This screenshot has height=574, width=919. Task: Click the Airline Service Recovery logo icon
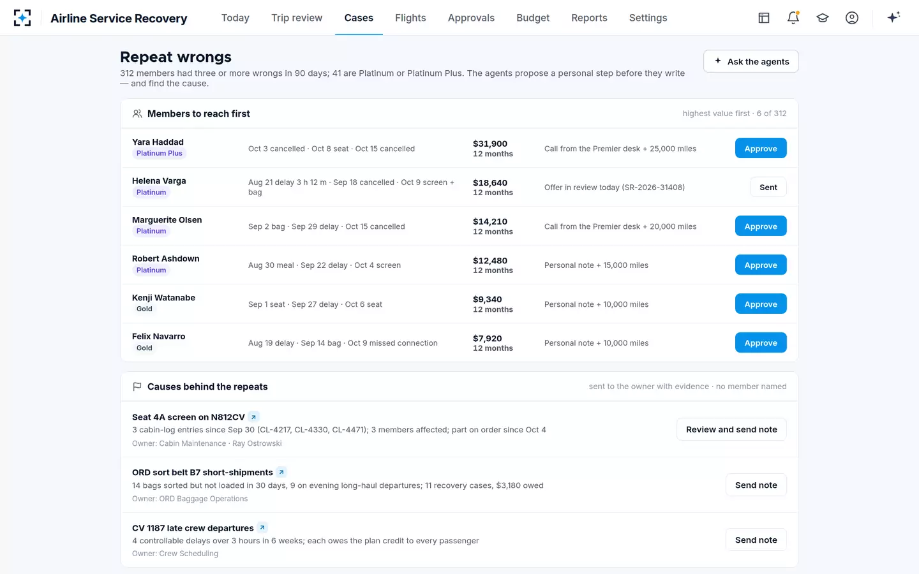22,18
